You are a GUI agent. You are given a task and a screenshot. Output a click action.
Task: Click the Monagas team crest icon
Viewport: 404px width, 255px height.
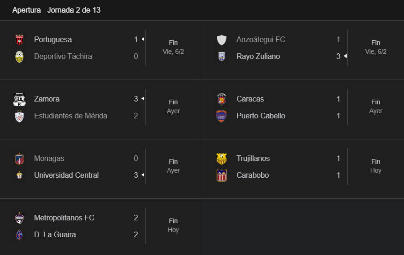(19, 159)
